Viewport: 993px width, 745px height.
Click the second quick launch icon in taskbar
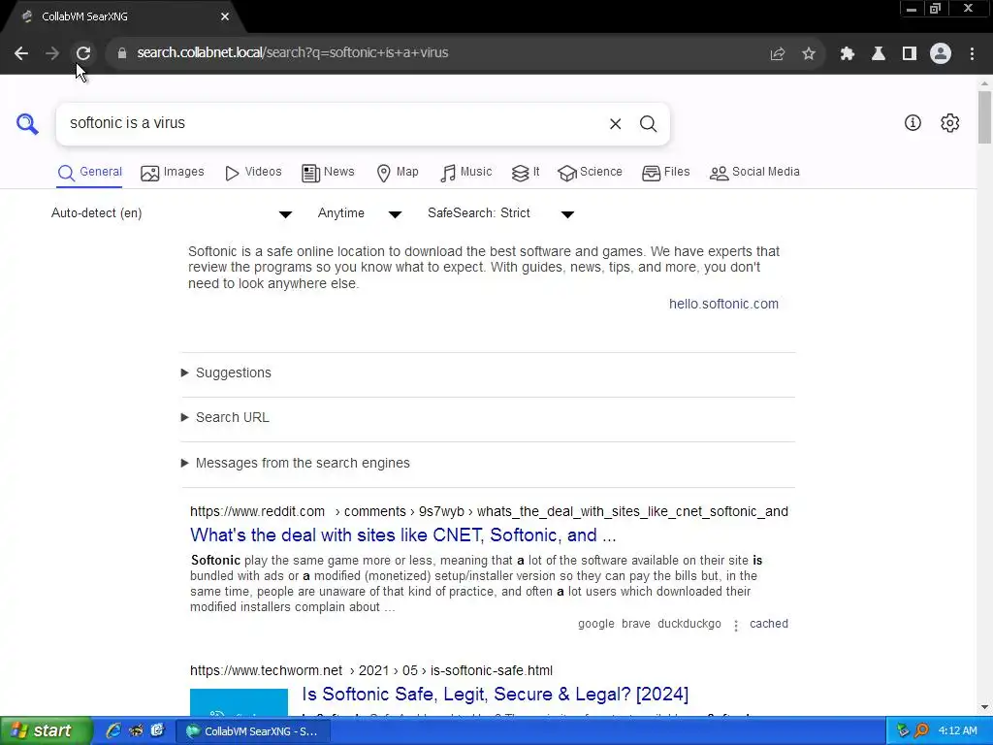(136, 730)
